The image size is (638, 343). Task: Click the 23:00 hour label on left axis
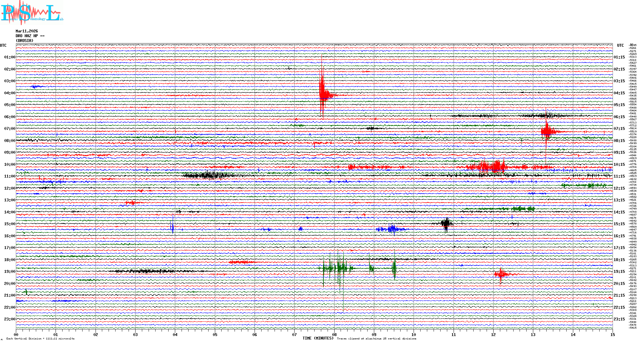(10, 319)
